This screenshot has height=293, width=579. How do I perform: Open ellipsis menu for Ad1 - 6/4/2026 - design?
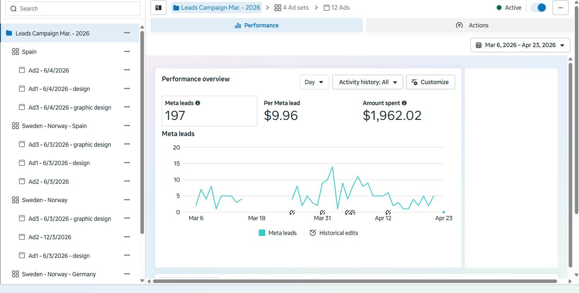pyautogui.click(x=127, y=89)
